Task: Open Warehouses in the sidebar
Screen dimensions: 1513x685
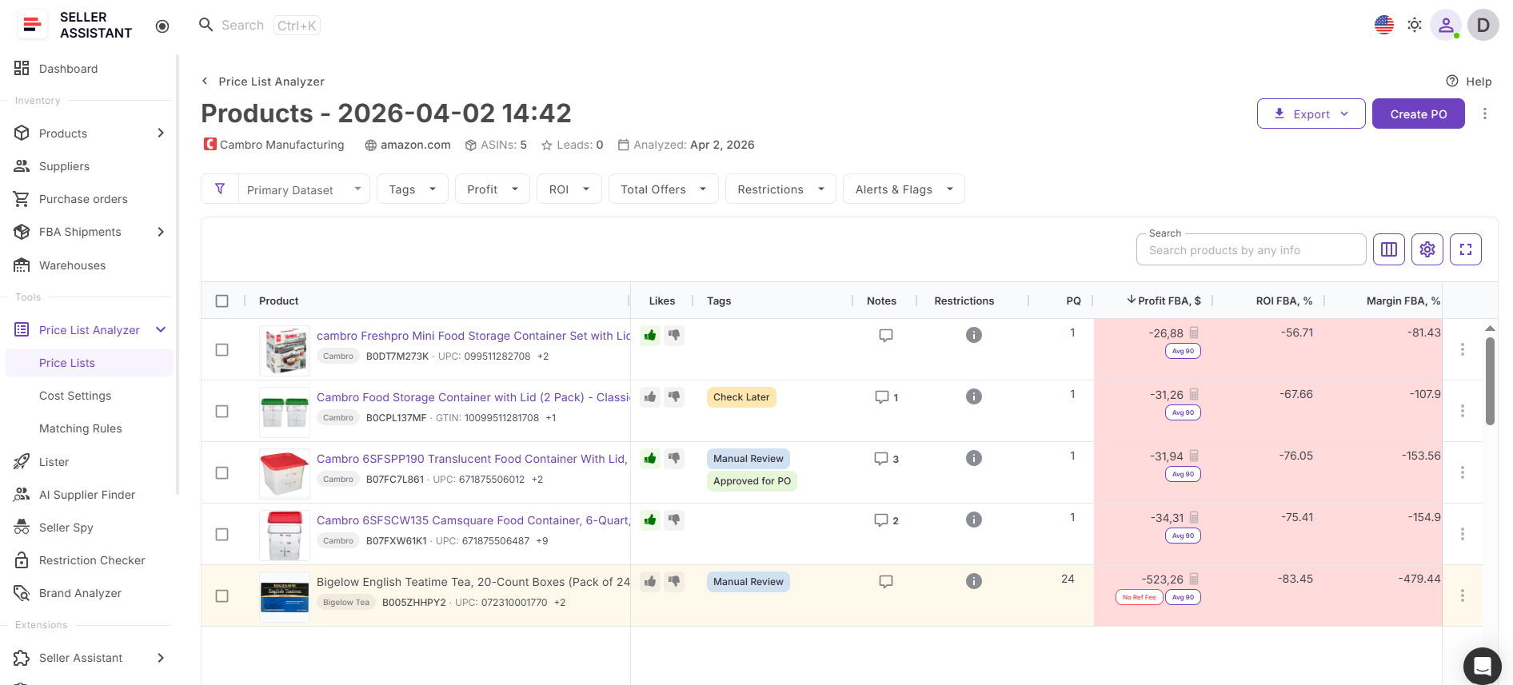Action: coord(72,265)
